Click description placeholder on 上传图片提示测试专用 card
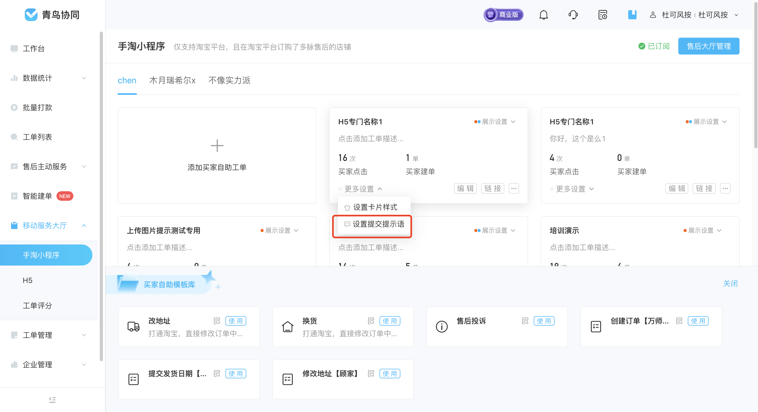 click(x=159, y=248)
